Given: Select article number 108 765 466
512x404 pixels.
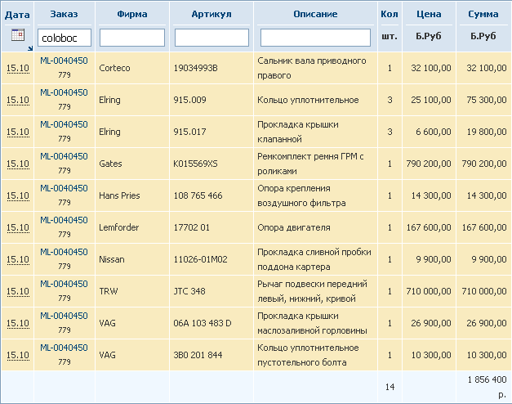Looking at the screenshot, I should [198, 195].
